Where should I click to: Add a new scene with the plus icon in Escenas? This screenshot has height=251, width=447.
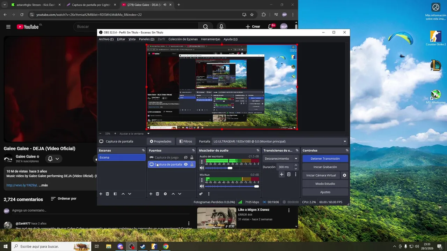(x=101, y=194)
